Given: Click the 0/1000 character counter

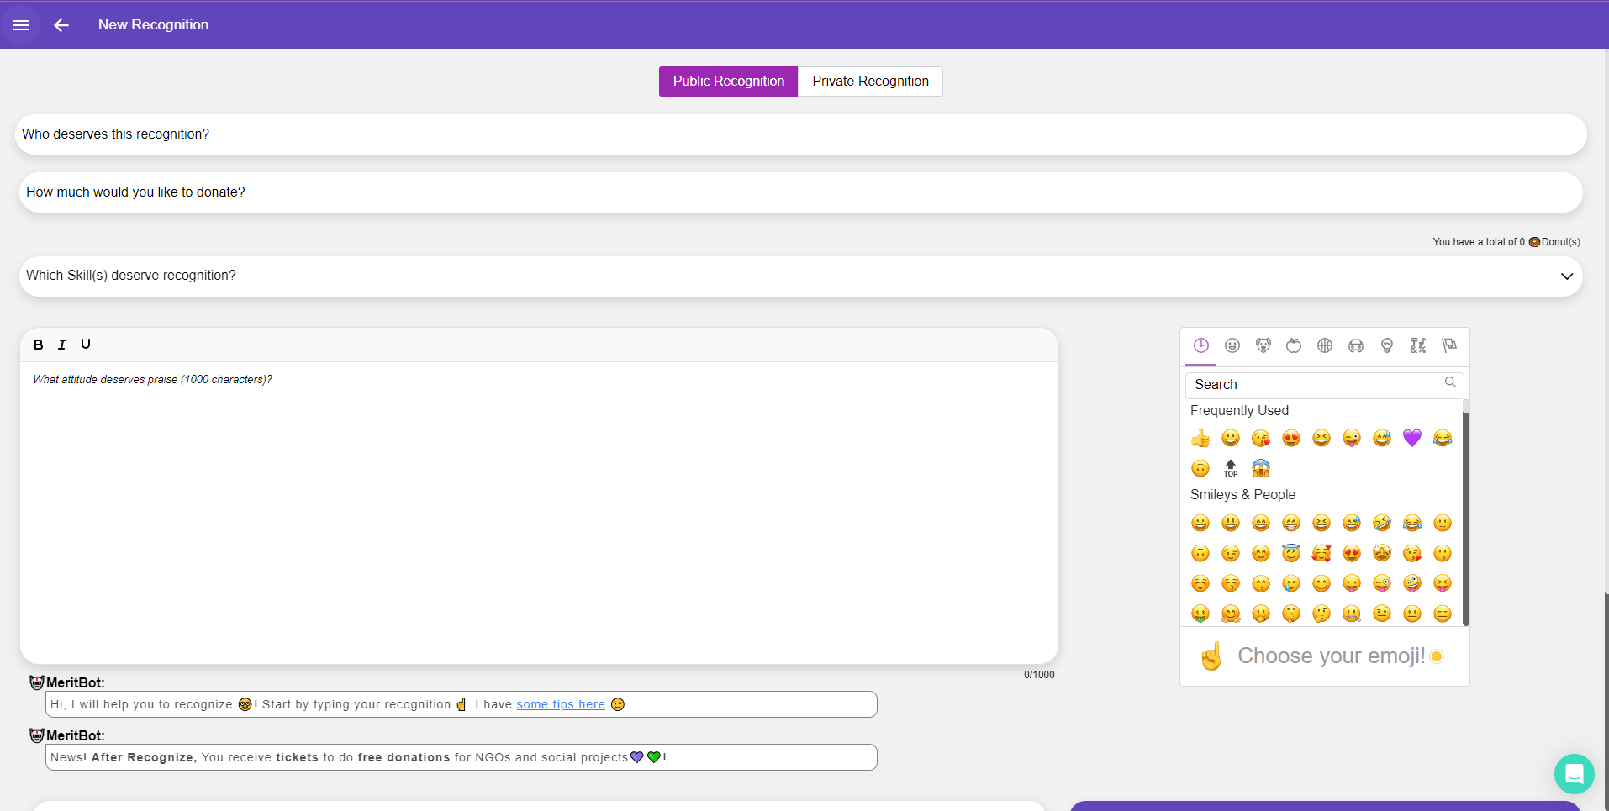Looking at the screenshot, I should pos(1039,675).
